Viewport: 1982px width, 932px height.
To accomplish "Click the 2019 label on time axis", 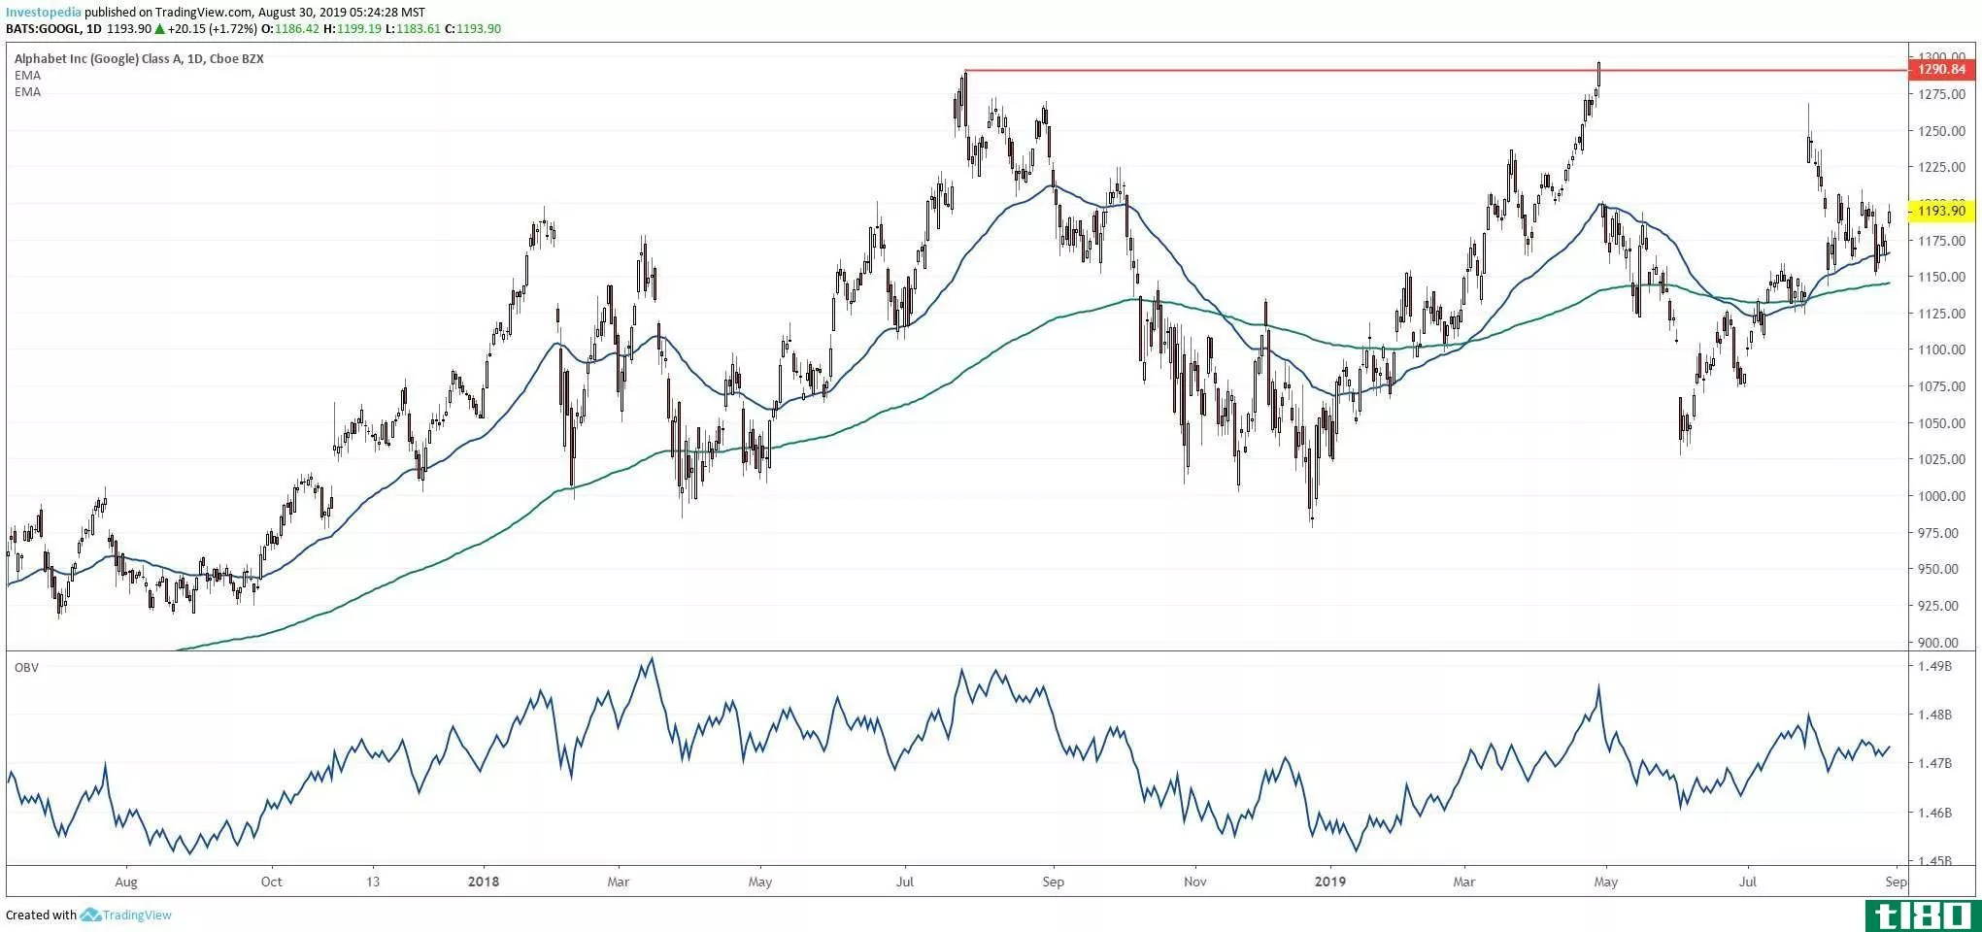I will click(x=1329, y=882).
